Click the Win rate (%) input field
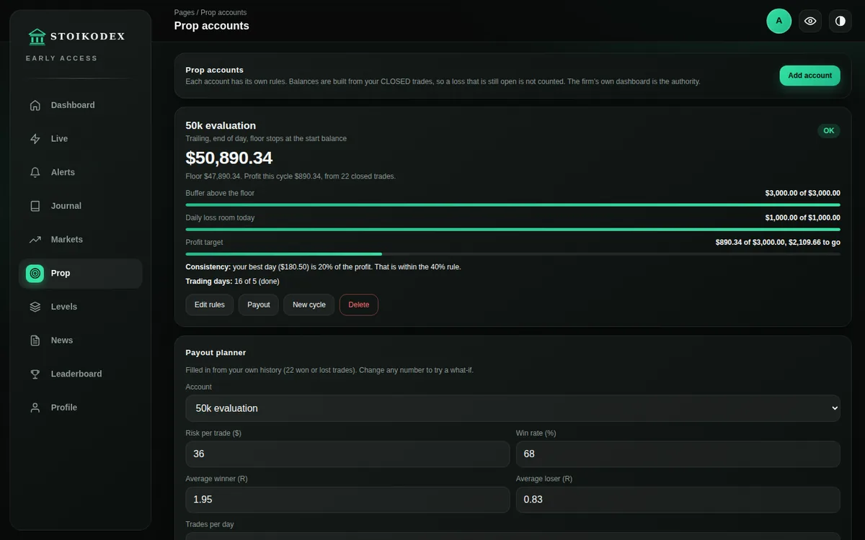The height and width of the screenshot is (540, 865). [678, 454]
